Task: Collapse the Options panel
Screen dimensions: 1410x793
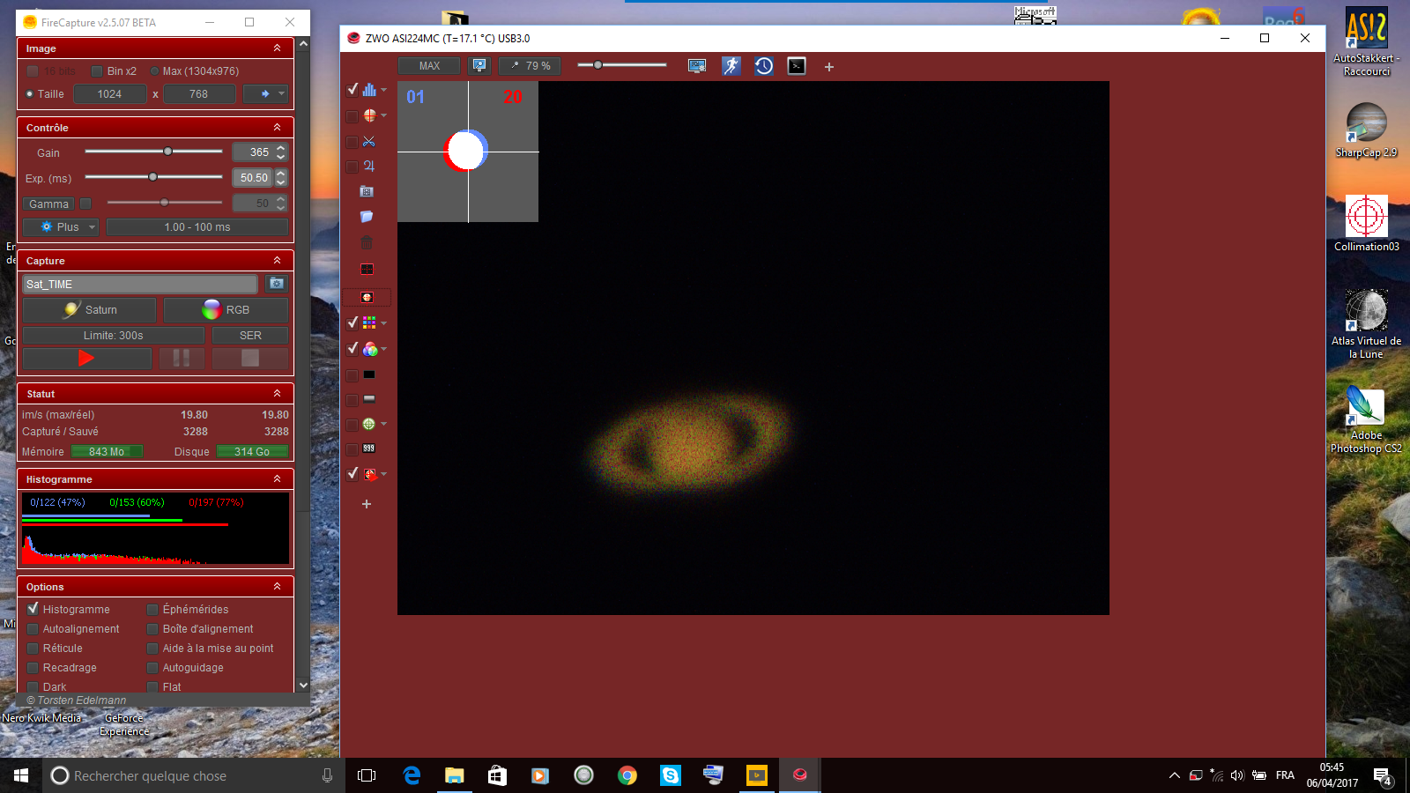Action: click(277, 587)
